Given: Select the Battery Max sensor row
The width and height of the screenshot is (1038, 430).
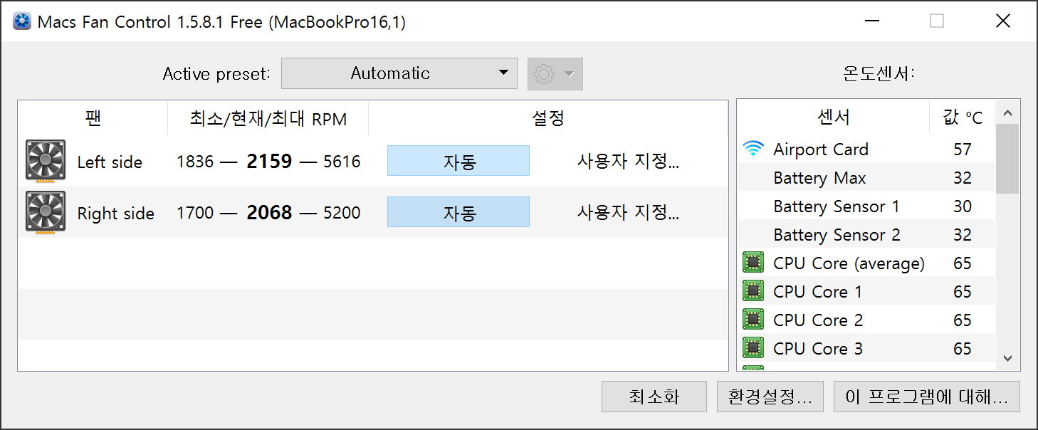Looking at the screenshot, I should tap(866, 177).
